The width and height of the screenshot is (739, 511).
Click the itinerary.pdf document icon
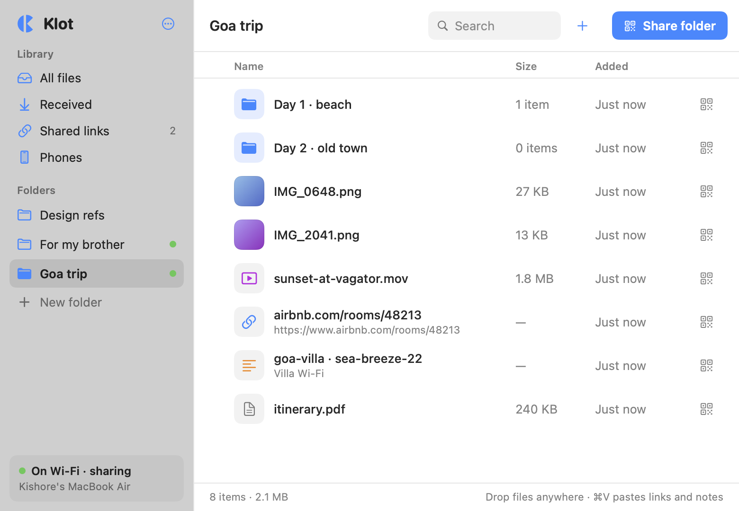(x=249, y=409)
